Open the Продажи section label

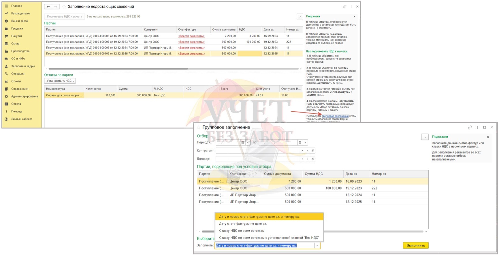(17, 29)
